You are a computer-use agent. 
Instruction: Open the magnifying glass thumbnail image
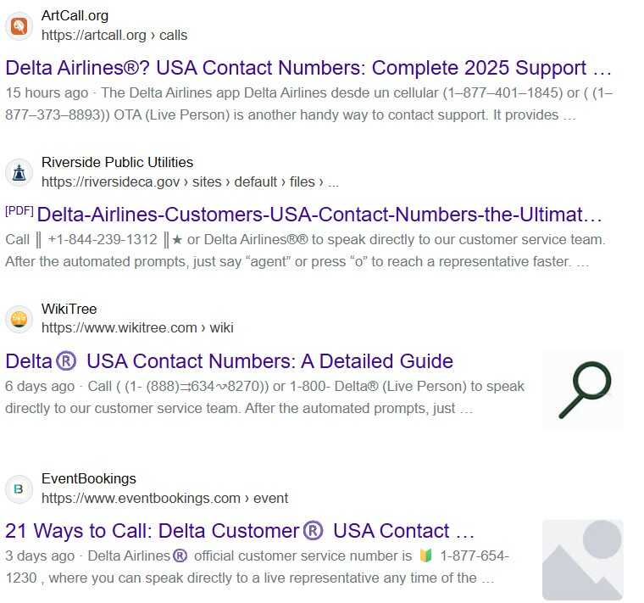[582, 389]
